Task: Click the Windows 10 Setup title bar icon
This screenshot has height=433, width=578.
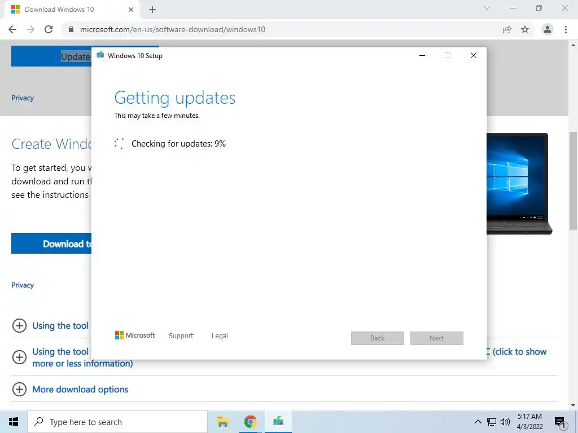Action: (100, 55)
